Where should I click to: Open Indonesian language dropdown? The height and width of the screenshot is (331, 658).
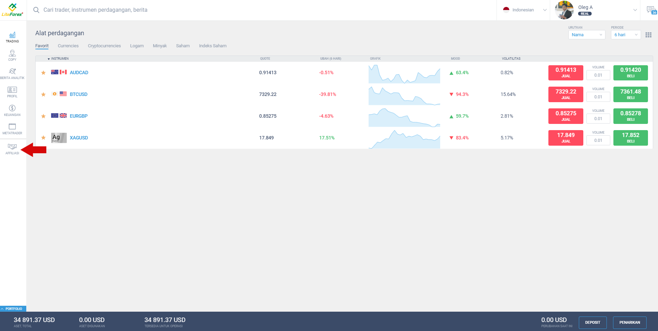pyautogui.click(x=525, y=10)
